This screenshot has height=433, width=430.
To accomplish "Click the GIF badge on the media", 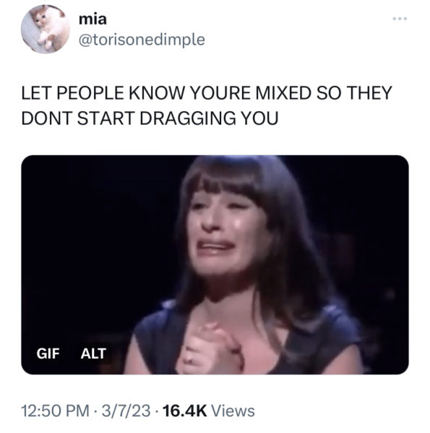I will pos(48,353).
